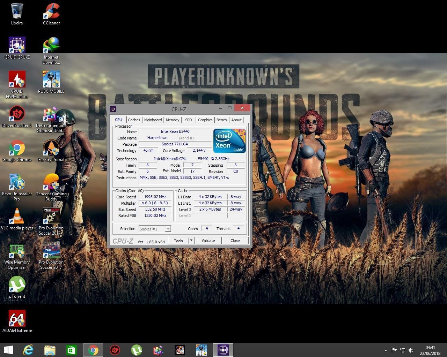Click the 2.144 V core voltage value

click(199, 150)
